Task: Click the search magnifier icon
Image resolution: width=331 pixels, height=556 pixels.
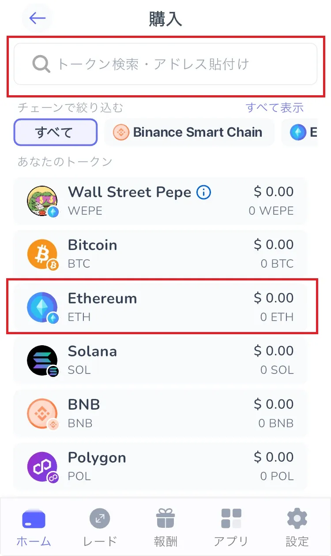Action: [x=41, y=64]
